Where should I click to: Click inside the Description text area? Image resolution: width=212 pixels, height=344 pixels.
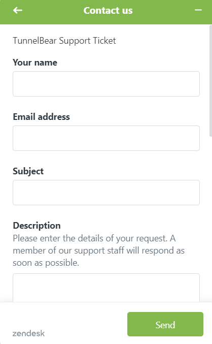tap(106, 288)
